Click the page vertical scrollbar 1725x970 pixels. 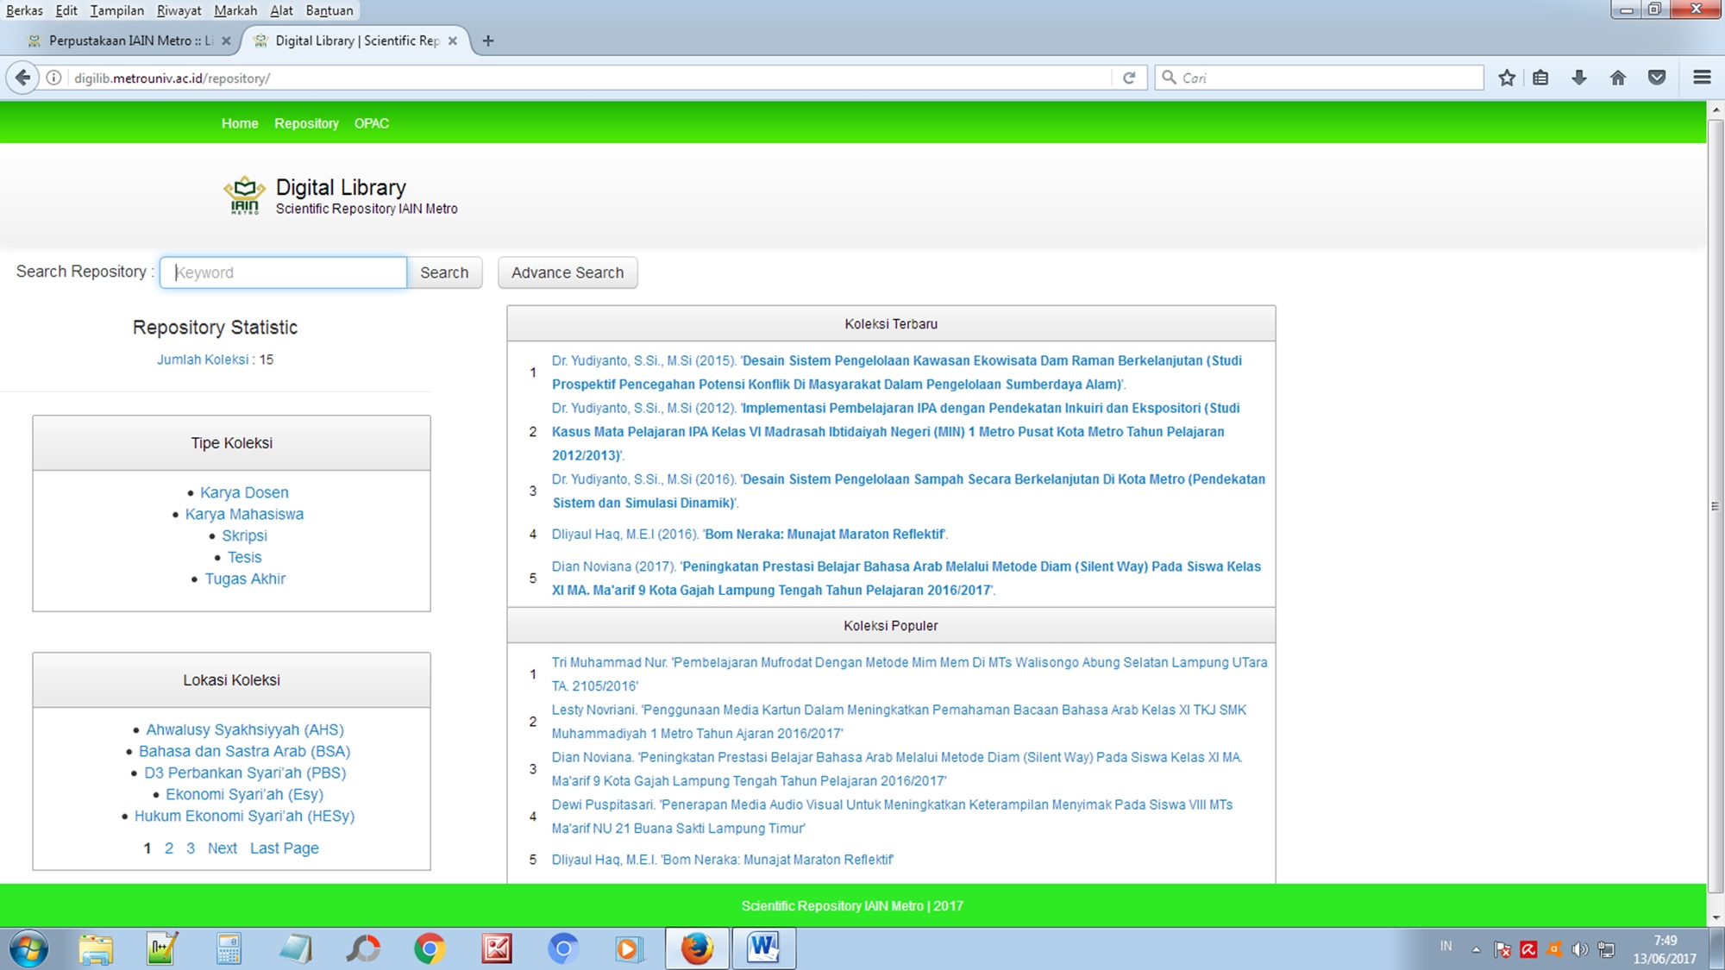[1715, 506]
